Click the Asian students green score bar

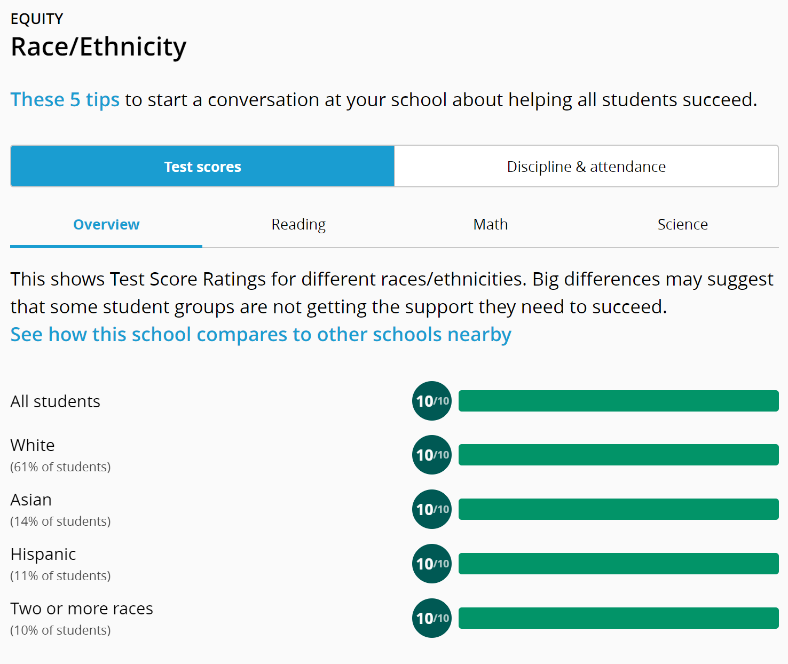[x=618, y=509]
